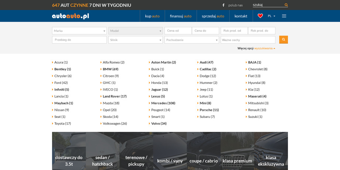340x170 pixels.
Task: Open the Mercedes (108) listing
Action: tap(163, 103)
